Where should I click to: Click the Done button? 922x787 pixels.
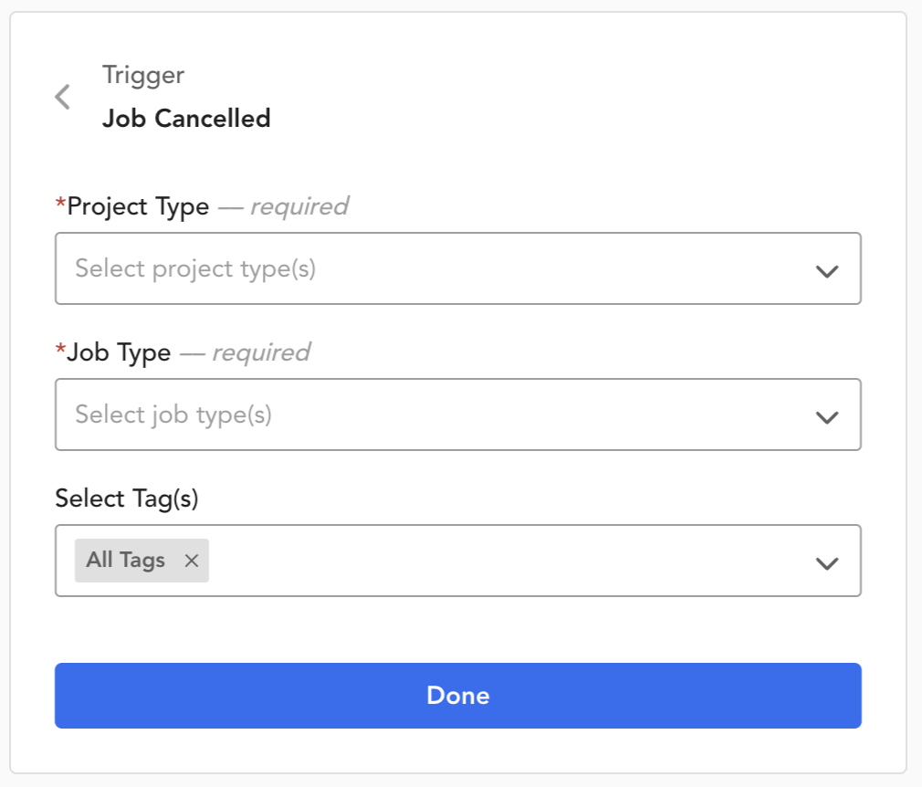pyautogui.click(x=458, y=695)
